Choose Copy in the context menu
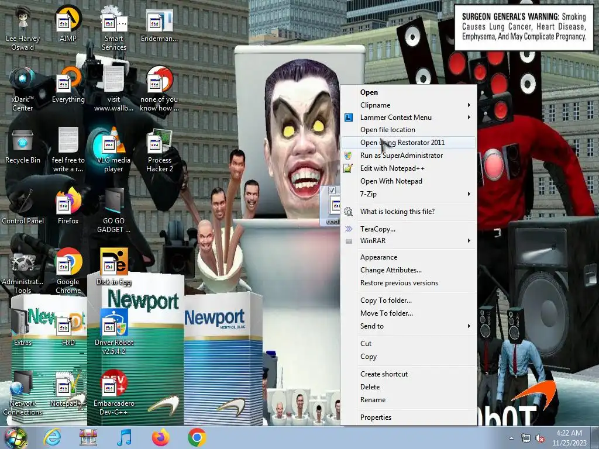 408,357
